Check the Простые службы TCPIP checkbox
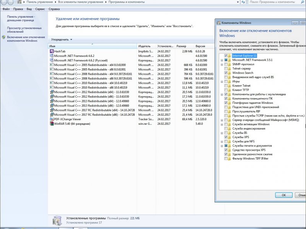This screenshot has width=306, height=229. tap(226, 116)
